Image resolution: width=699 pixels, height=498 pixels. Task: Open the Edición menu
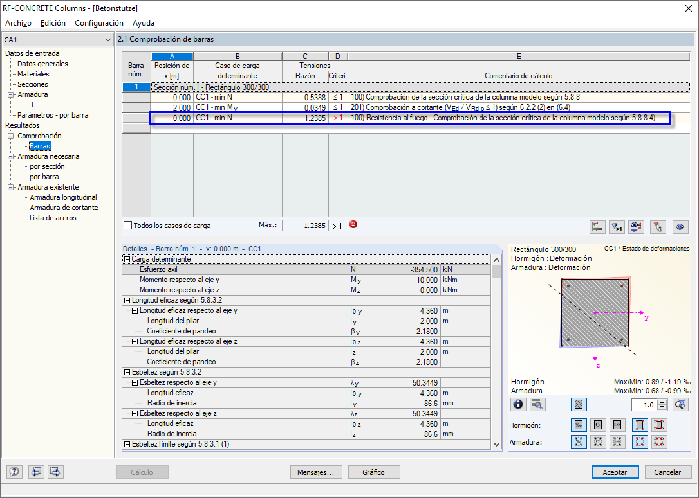[x=53, y=23]
